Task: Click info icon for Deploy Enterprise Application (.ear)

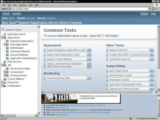Action: 89,50
